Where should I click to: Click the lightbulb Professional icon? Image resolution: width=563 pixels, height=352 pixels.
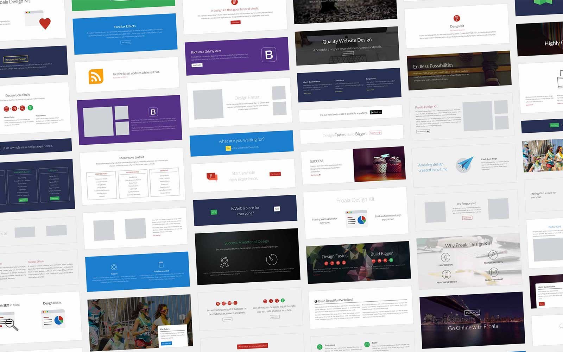pos(445,257)
